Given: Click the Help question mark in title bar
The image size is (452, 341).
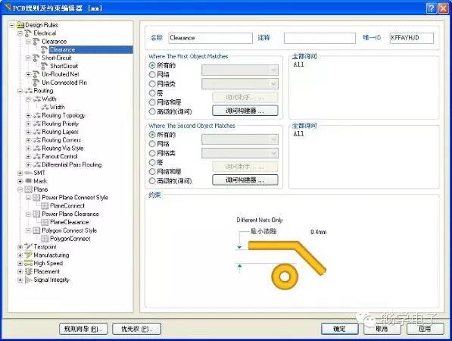Looking at the screenshot, I should pos(431,8).
